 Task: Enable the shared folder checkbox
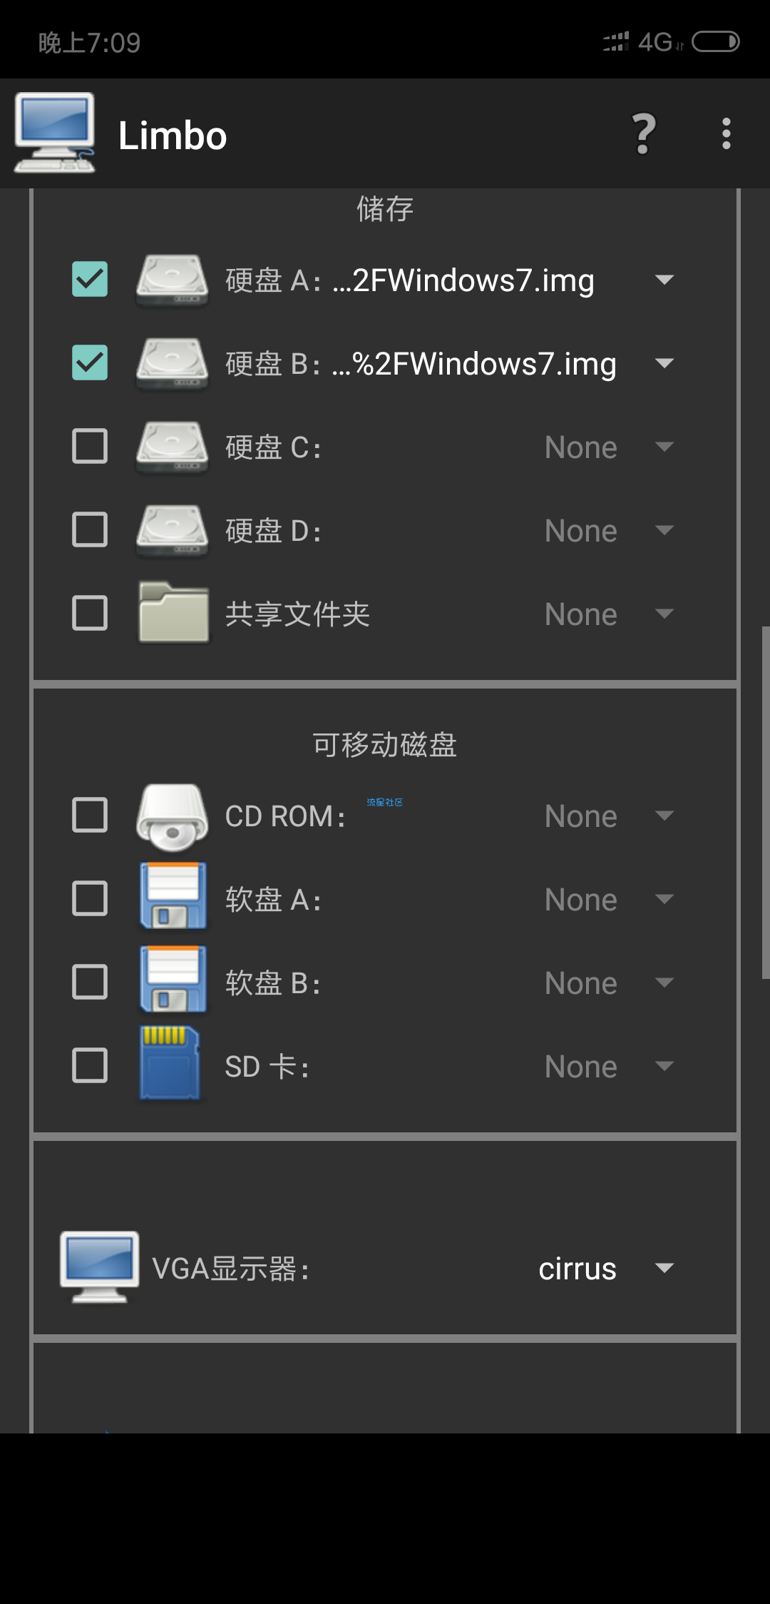(x=90, y=613)
